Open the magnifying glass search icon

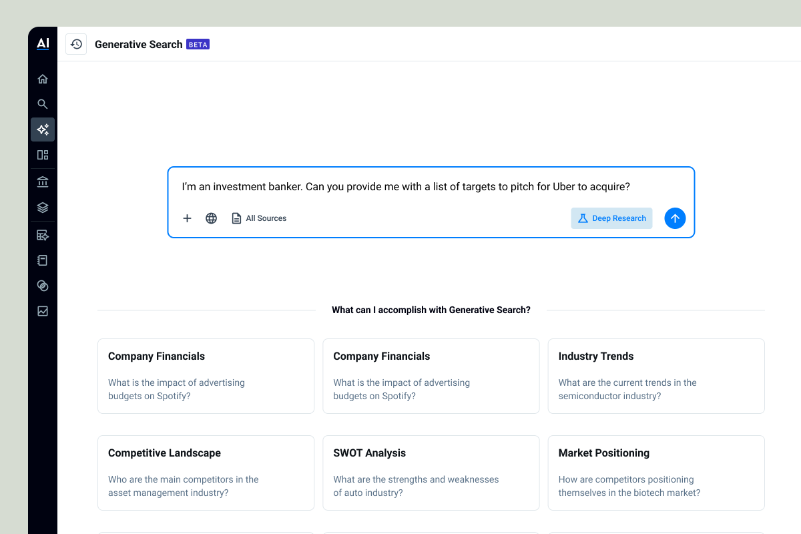(43, 104)
